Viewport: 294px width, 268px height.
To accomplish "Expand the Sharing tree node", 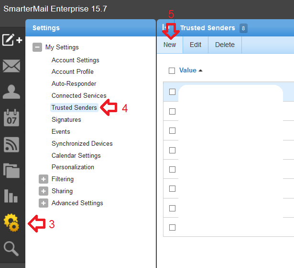I will click(44, 191).
